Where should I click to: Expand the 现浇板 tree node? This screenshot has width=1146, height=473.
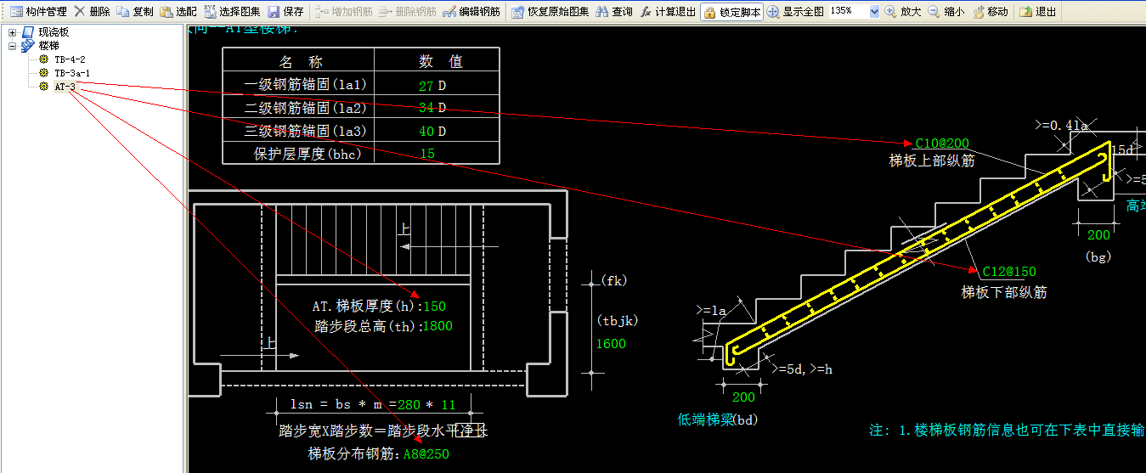[x=12, y=32]
